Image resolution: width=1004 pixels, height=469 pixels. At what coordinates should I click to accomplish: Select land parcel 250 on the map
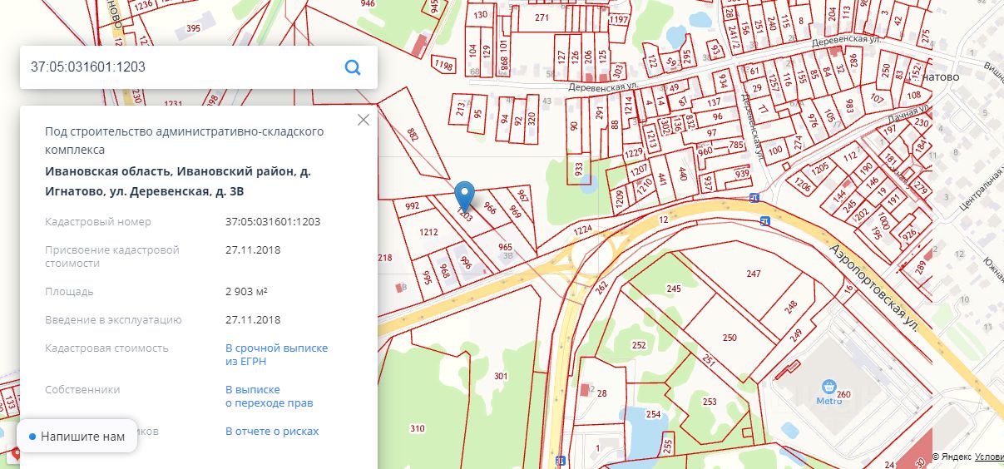(730, 338)
